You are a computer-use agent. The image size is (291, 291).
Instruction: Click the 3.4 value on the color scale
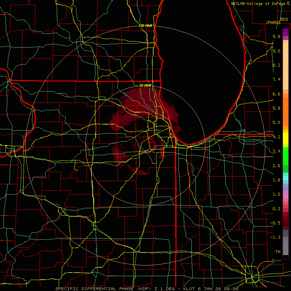point(276,151)
